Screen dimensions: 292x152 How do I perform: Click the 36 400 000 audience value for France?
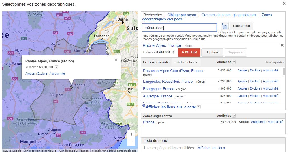tap(228, 122)
